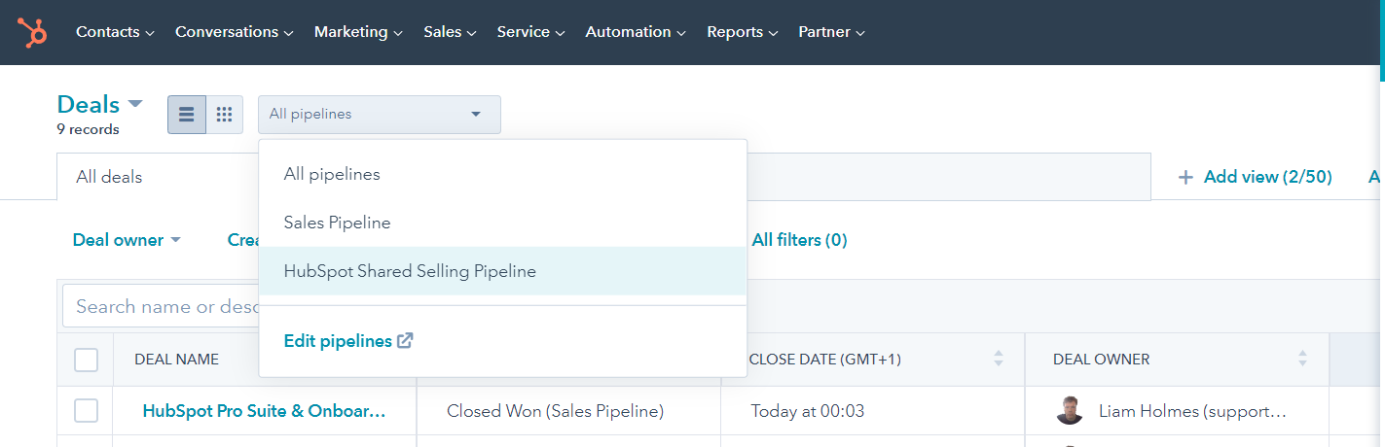The height and width of the screenshot is (447, 1385).
Task: Tick checkbox for HubSpot Pro Suite deal
Action: tap(86, 411)
